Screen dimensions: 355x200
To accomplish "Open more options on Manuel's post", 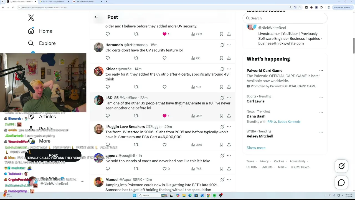I will pyautogui.click(x=229, y=180).
